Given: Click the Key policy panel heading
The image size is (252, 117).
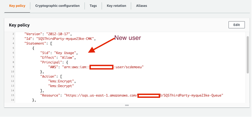Looking at the screenshot, I should (19, 25).
